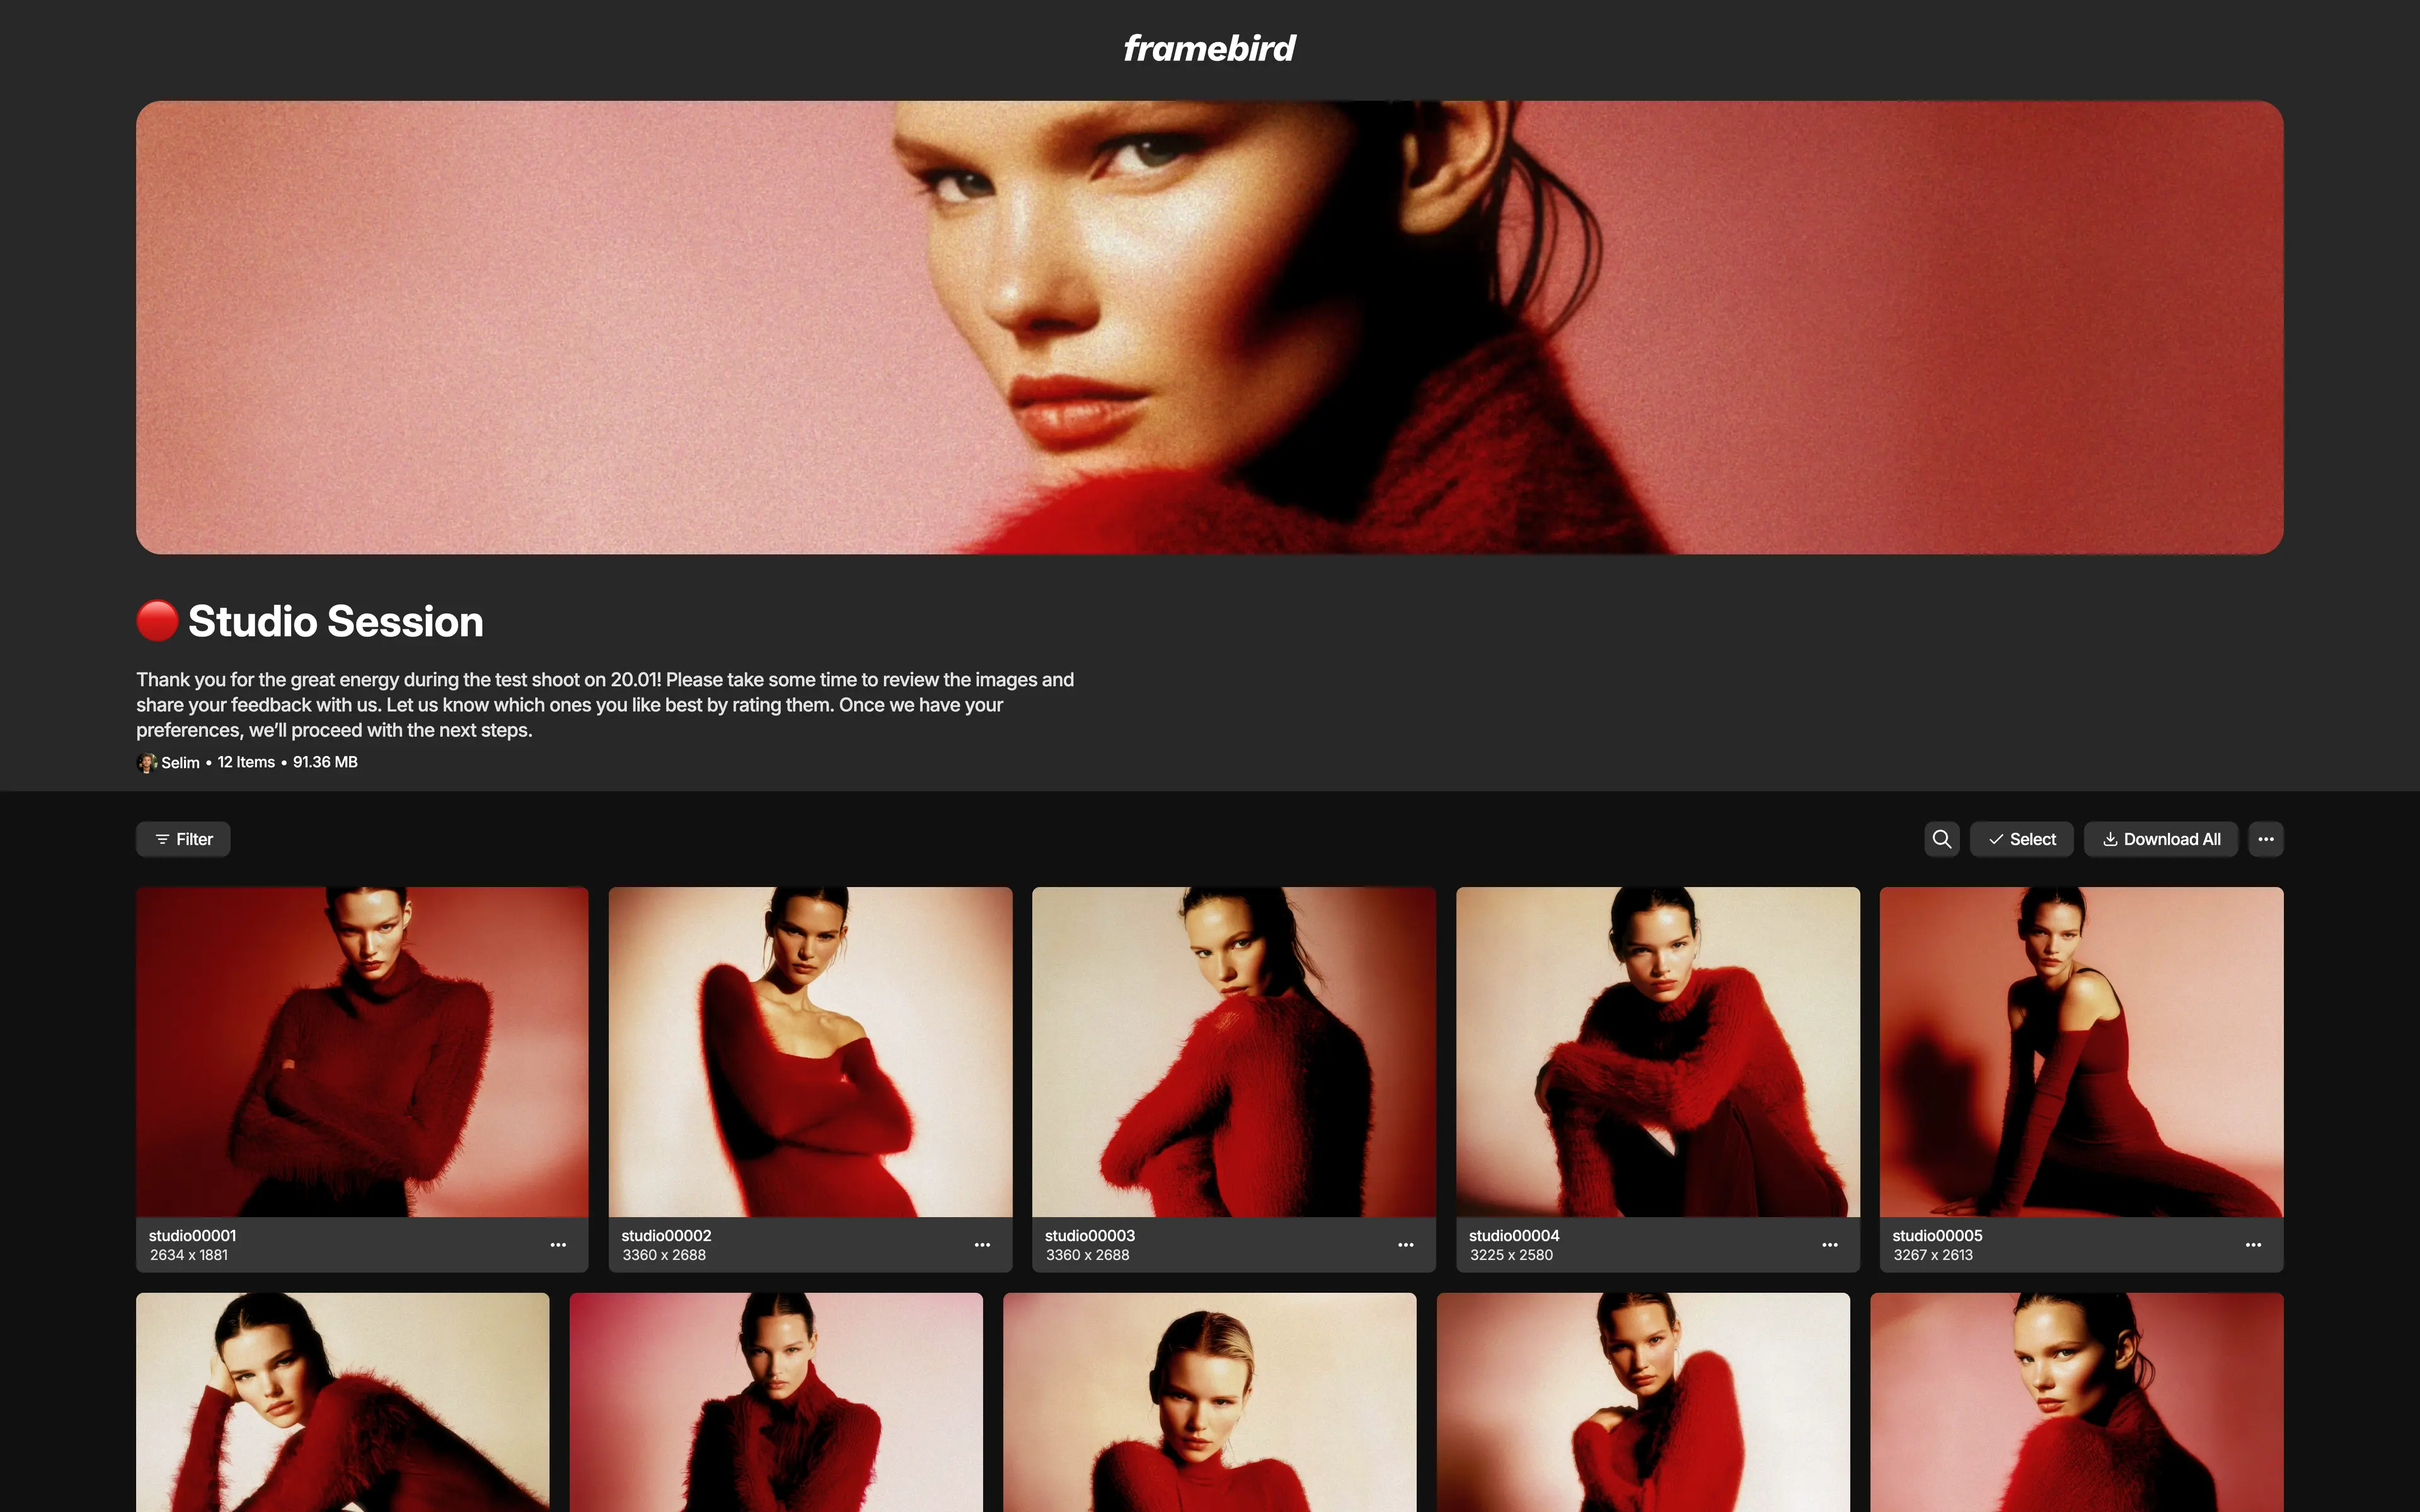Viewport: 2420px width, 1512px height.
Task: Open the studio00002 thumbnail
Action: click(810, 1051)
